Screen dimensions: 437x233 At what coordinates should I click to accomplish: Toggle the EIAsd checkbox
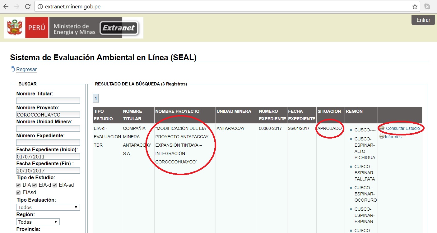tap(19, 193)
